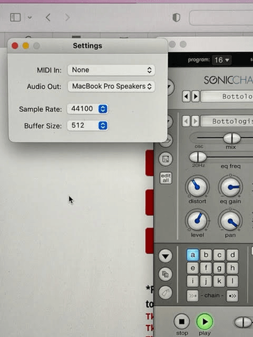Select the previous-preset arrow next to Bottolo
Image resolution: width=253 pixels, height=337 pixels.
186,96
